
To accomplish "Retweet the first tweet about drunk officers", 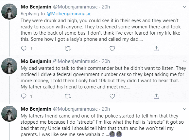I will [x=68, y=49].
